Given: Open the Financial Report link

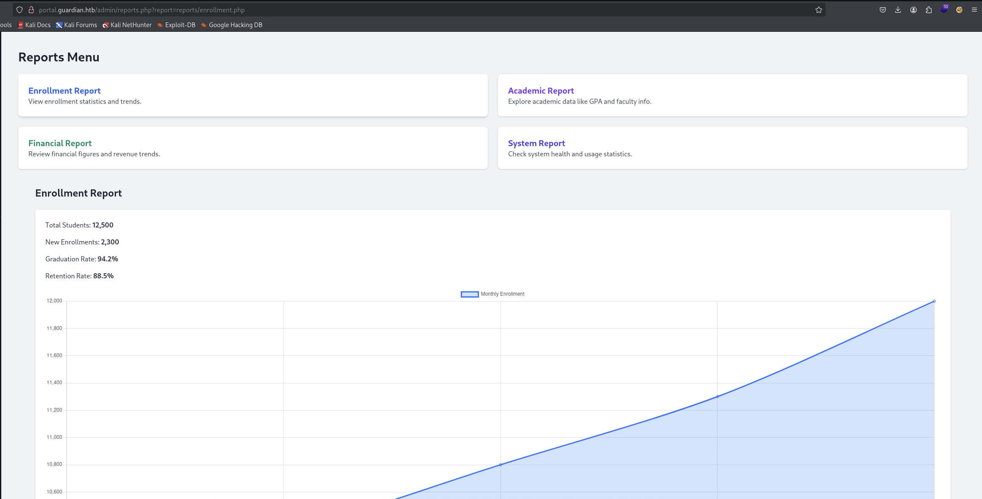Looking at the screenshot, I should [x=60, y=143].
